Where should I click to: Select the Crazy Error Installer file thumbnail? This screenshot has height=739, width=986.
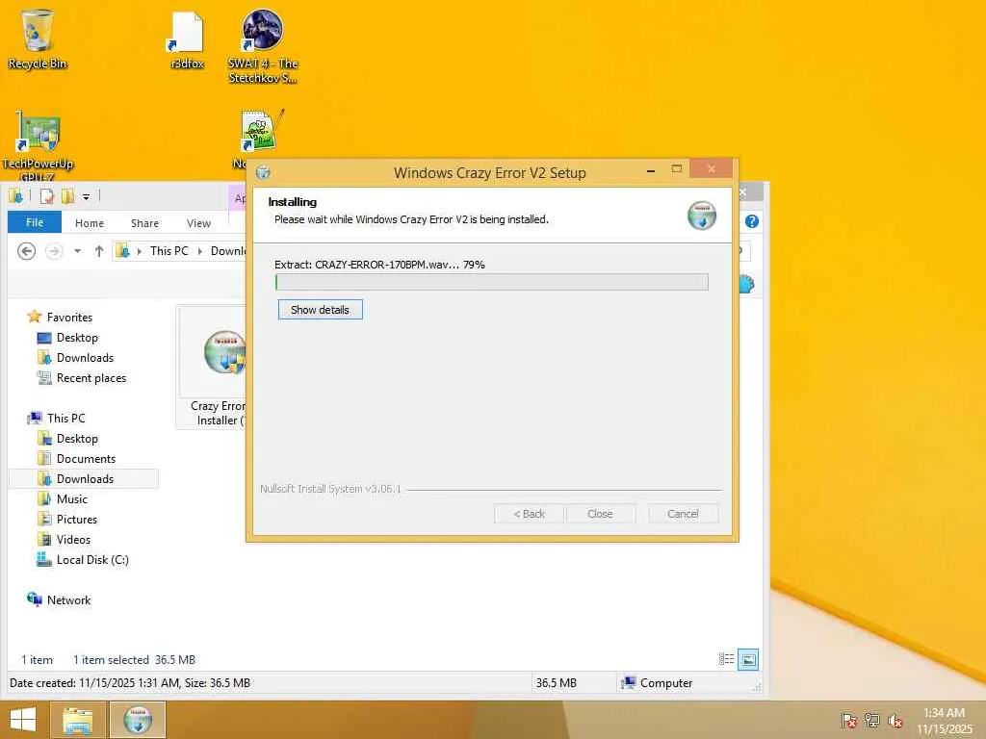[213, 367]
